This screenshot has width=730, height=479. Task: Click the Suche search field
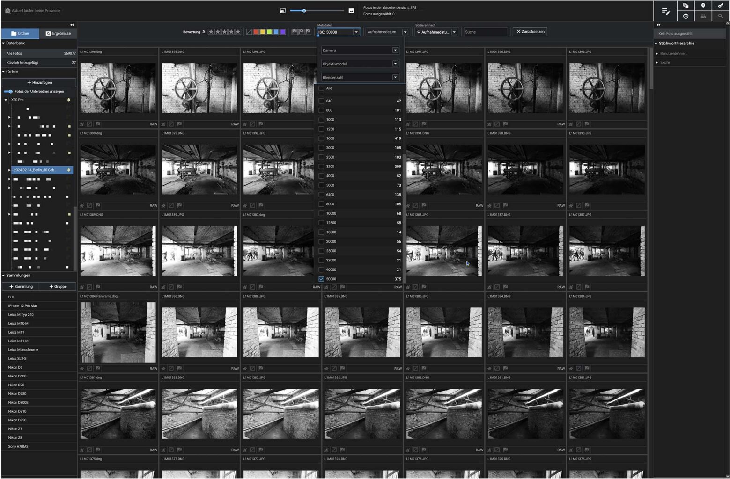coord(485,32)
